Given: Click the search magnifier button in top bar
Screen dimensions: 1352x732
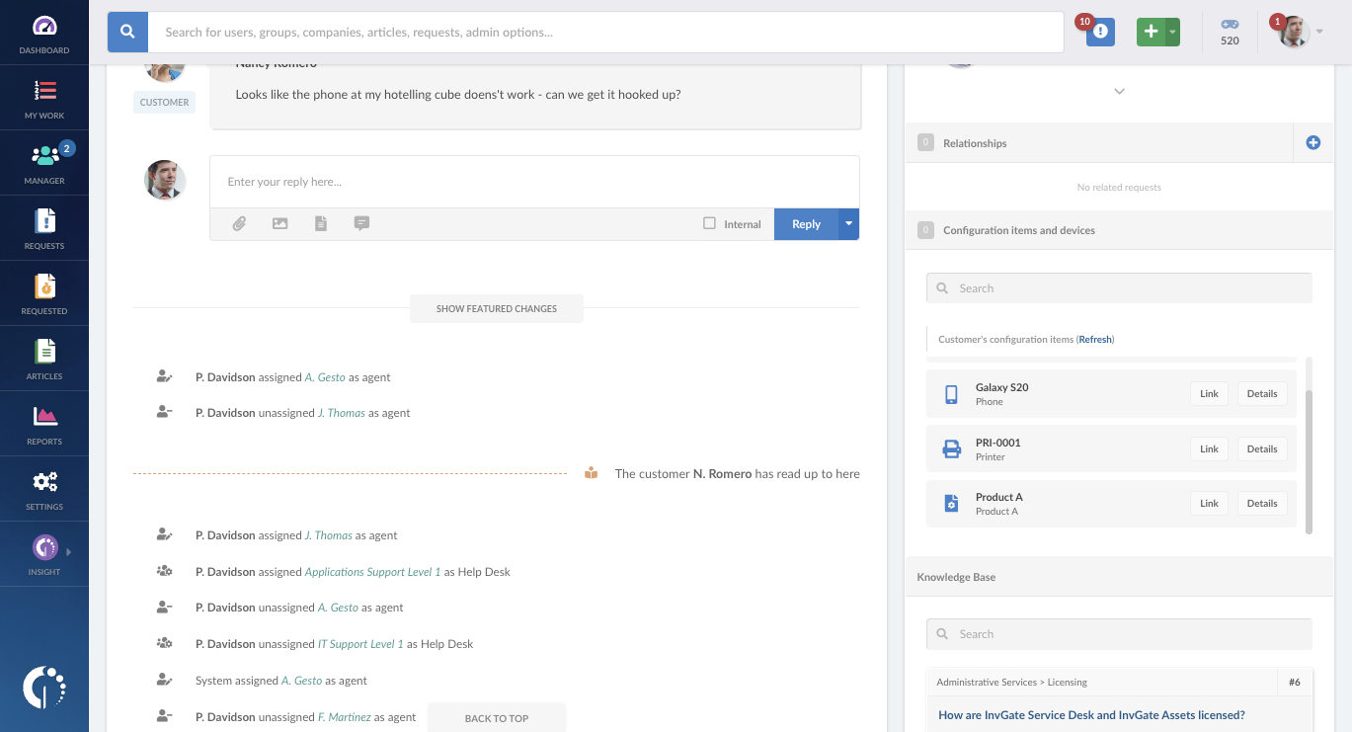Looking at the screenshot, I should pos(127,32).
